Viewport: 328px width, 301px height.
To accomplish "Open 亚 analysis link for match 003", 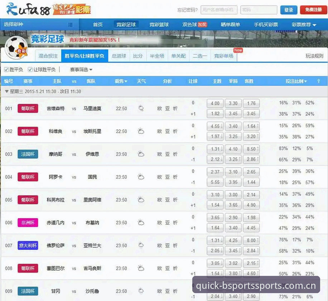I will 167,154.
